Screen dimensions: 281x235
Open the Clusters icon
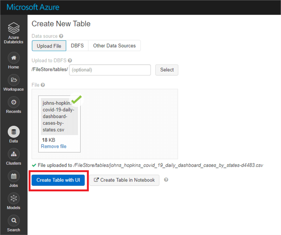click(x=13, y=154)
